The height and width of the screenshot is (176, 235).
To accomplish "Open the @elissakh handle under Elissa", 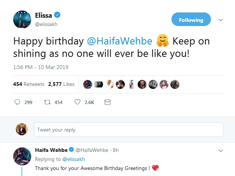I will 47,24.
